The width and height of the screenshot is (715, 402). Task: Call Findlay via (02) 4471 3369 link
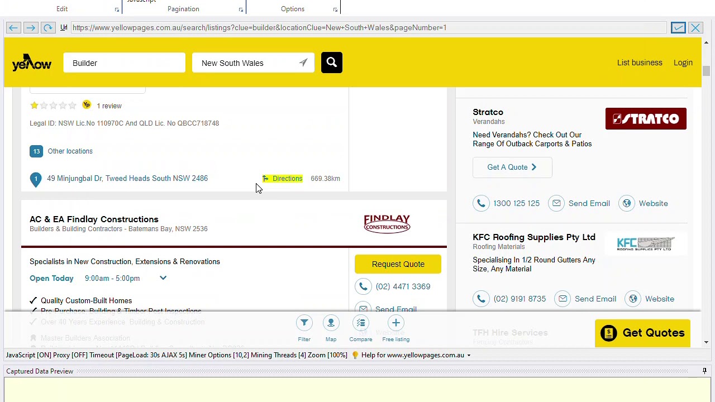403,286
